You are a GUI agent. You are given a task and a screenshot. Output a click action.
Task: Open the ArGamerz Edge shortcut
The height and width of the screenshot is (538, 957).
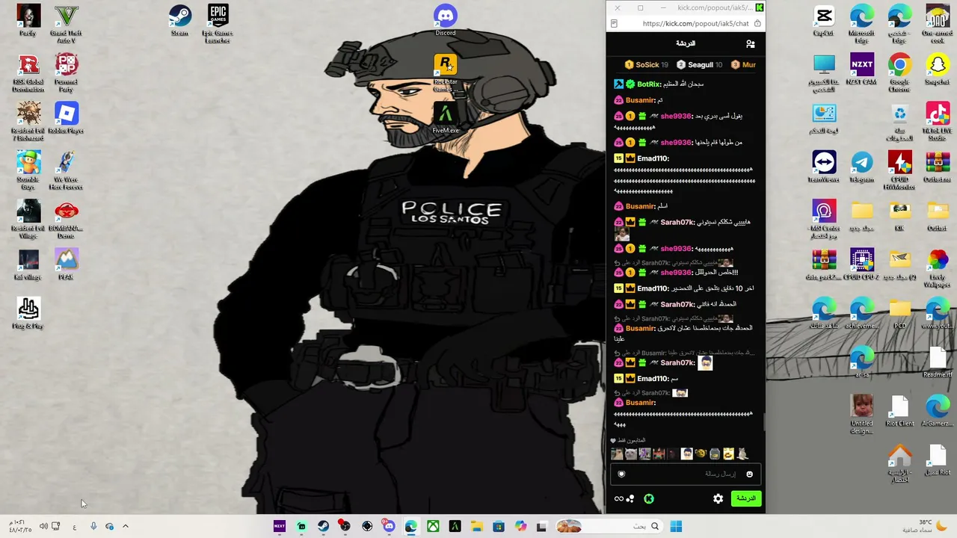pos(937,411)
